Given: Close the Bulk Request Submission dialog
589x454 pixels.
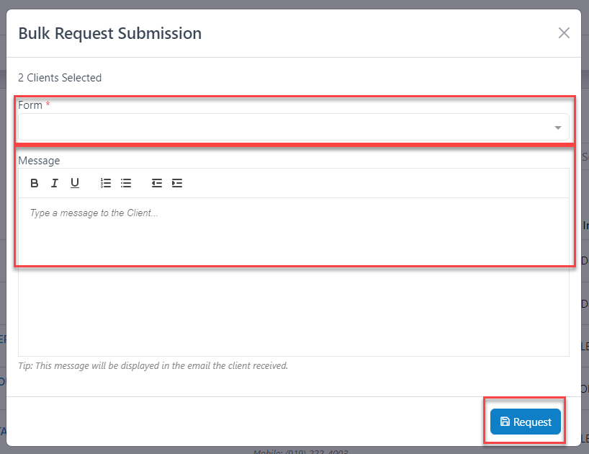Looking at the screenshot, I should (x=564, y=32).
